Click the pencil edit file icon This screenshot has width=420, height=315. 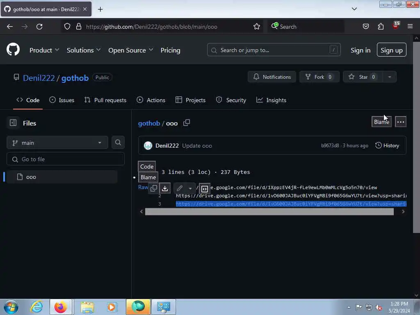[180, 188]
